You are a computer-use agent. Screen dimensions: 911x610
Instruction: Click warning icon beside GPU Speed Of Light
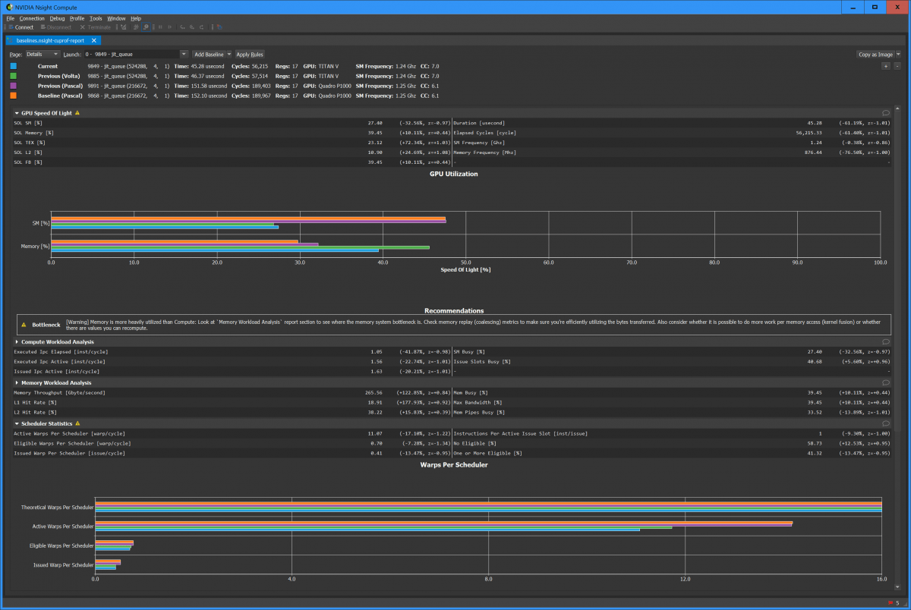coord(77,113)
